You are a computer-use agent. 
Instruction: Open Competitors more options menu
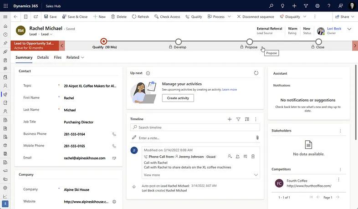click(x=340, y=169)
